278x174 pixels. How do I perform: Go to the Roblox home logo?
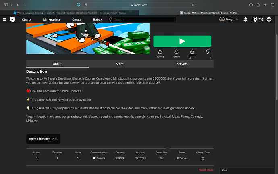(12, 19)
